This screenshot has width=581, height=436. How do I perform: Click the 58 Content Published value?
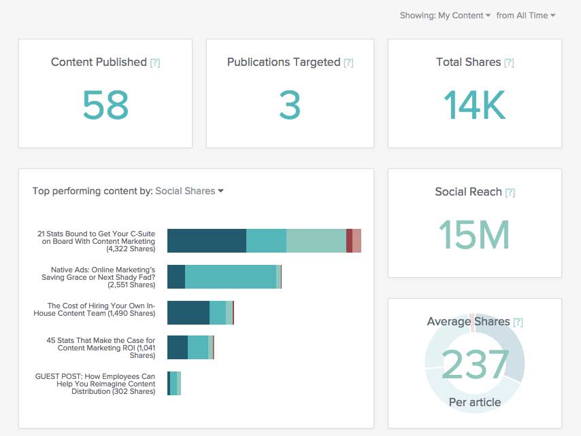105,105
